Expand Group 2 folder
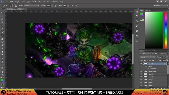169x95 pixels. point(144,85)
